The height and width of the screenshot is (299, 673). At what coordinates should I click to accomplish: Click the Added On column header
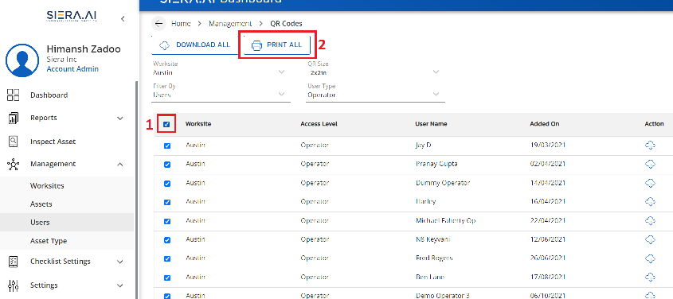(545, 124)
